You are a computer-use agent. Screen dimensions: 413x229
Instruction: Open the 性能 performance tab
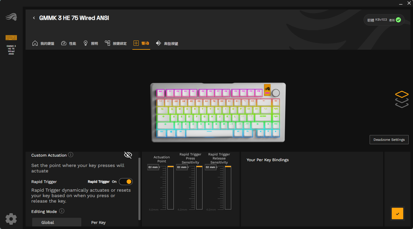click(69, 43)
